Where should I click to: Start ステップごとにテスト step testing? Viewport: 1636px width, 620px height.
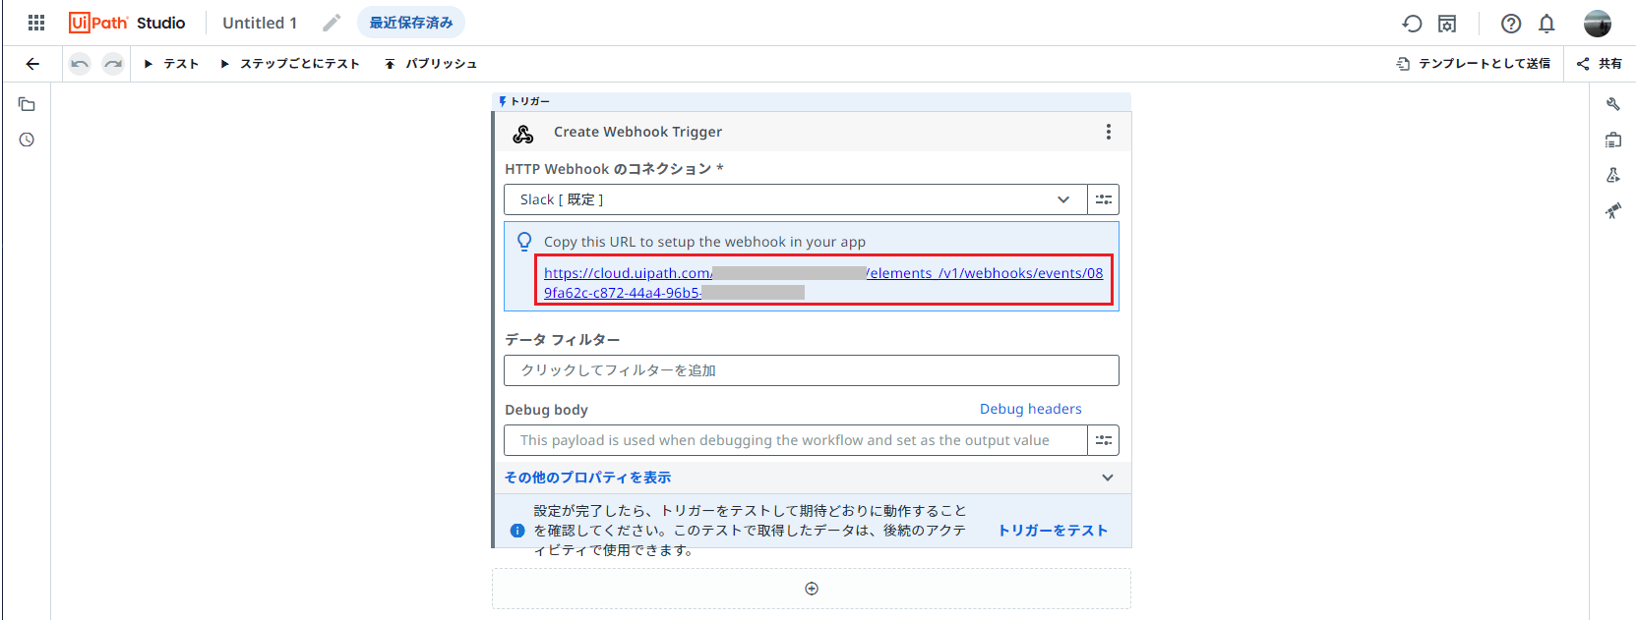pos(290,64)
